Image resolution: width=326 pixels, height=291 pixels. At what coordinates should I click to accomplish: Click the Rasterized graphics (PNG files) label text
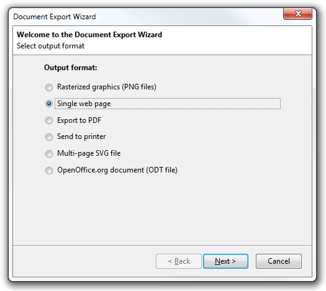point(107,87)
